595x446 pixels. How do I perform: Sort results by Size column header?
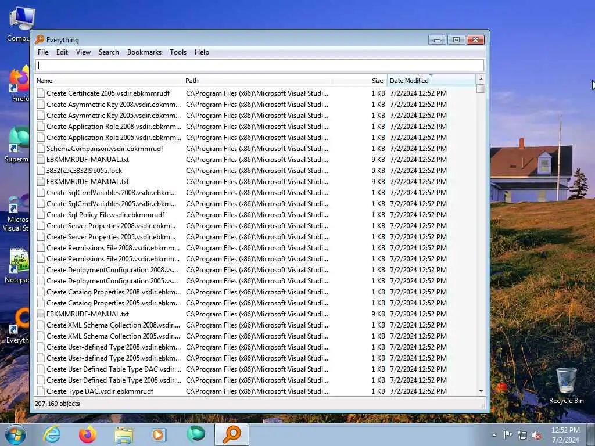pos(359,81)
